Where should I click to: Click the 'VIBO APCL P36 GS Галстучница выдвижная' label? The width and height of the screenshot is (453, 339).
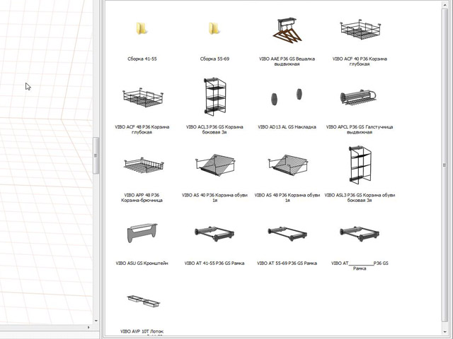(360, 129)
